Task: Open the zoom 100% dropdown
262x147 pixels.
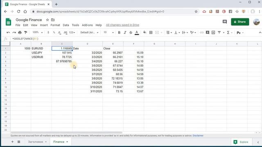Action: tap(37, 32)
